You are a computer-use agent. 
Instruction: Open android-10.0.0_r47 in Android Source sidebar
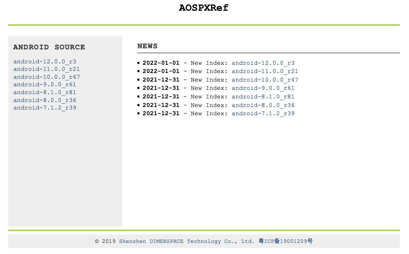[47, 77]
